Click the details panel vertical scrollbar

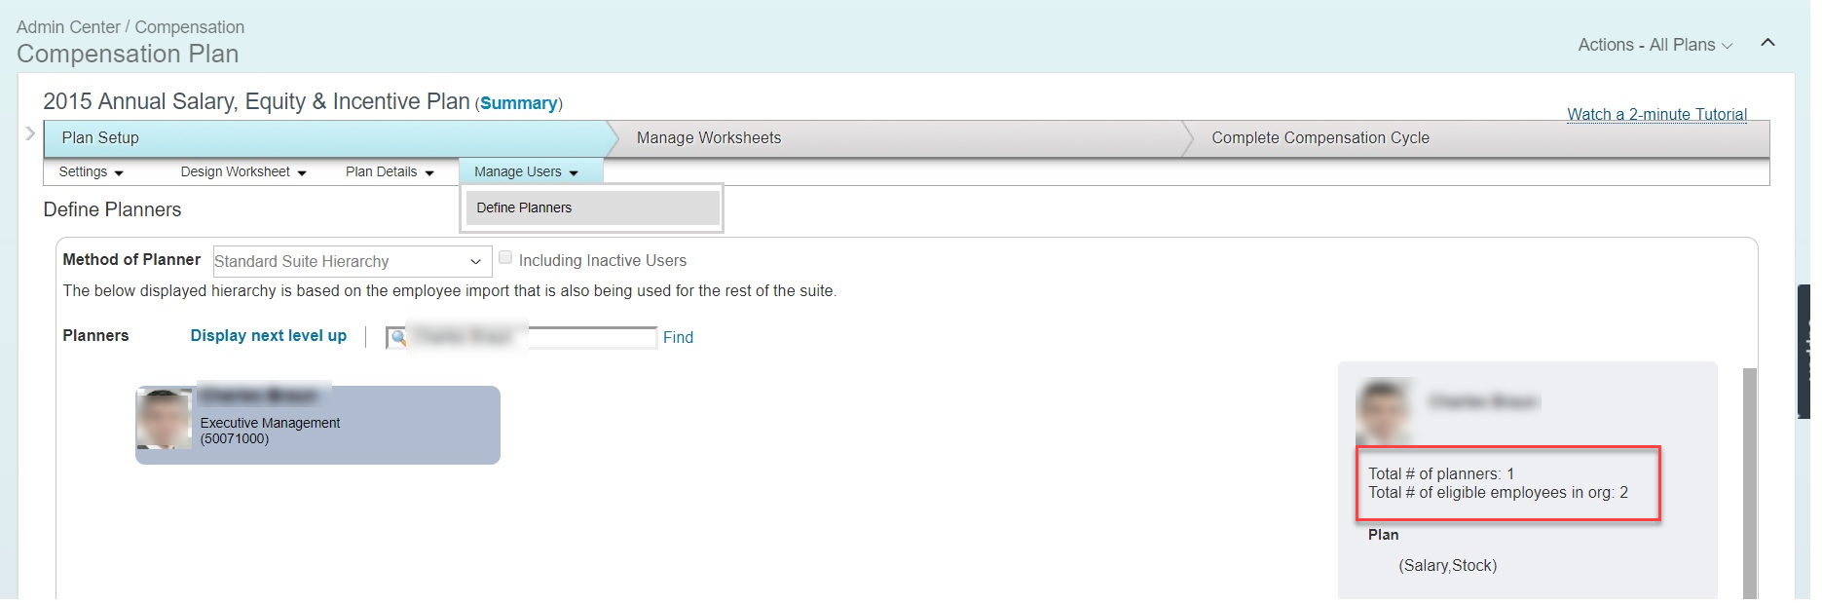click(x=1749, y=482)
